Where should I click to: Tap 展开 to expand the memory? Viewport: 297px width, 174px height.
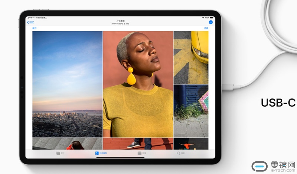tap(35, 28)
